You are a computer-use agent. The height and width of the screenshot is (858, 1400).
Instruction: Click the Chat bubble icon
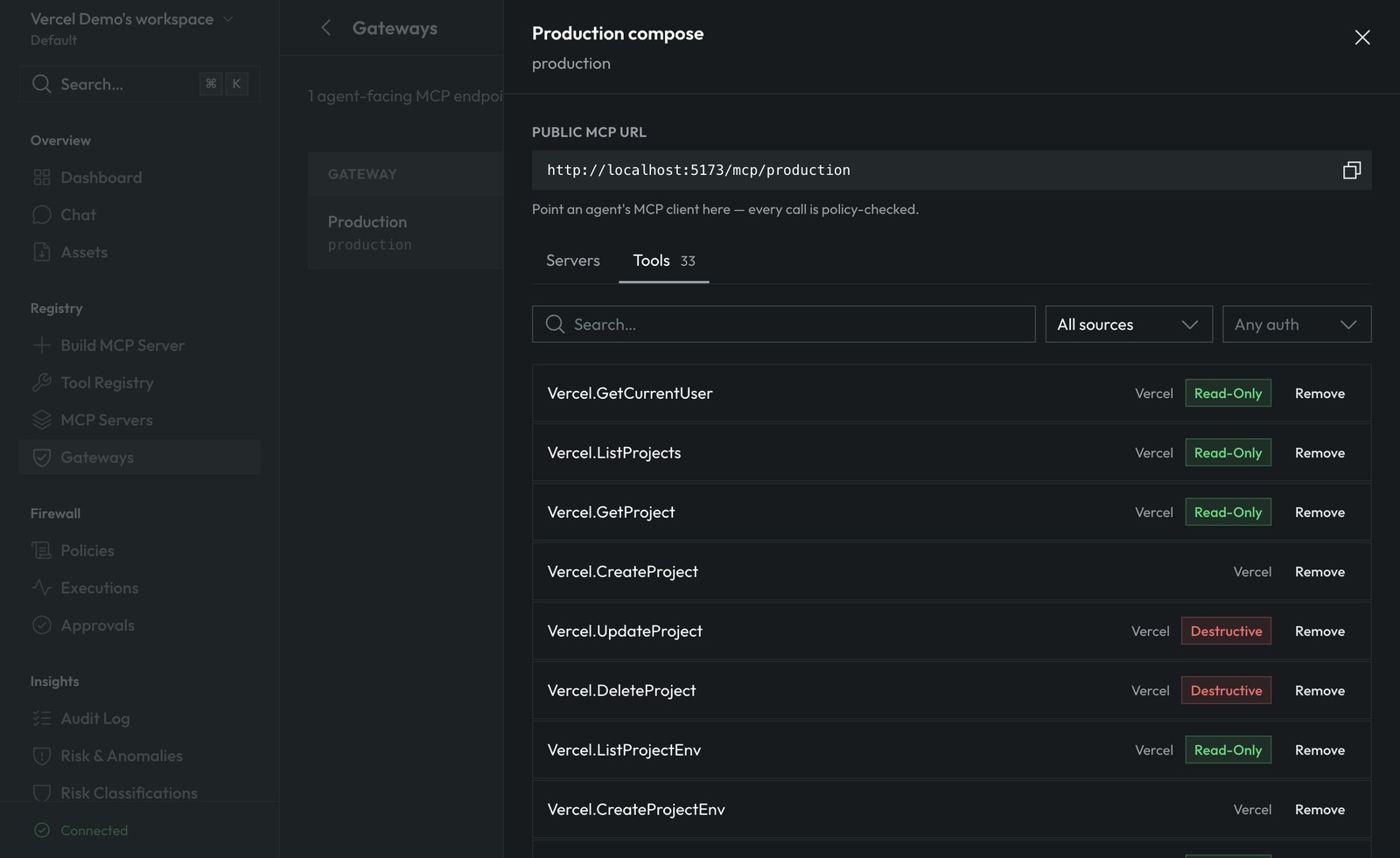(42, 215)
